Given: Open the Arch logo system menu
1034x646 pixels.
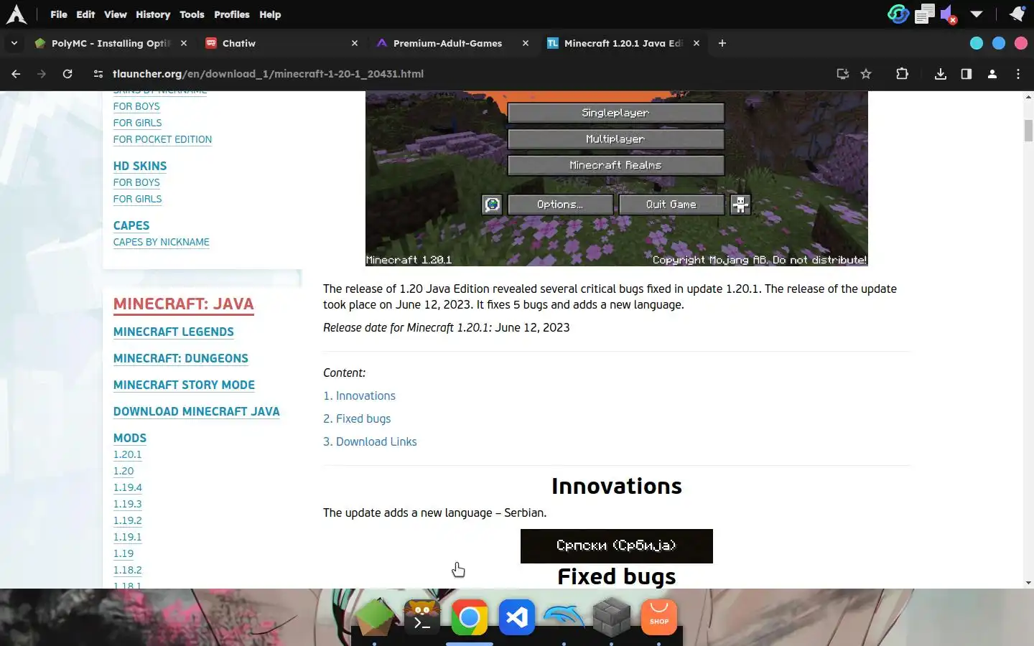Looking at the screenshot, I should 16,14.
